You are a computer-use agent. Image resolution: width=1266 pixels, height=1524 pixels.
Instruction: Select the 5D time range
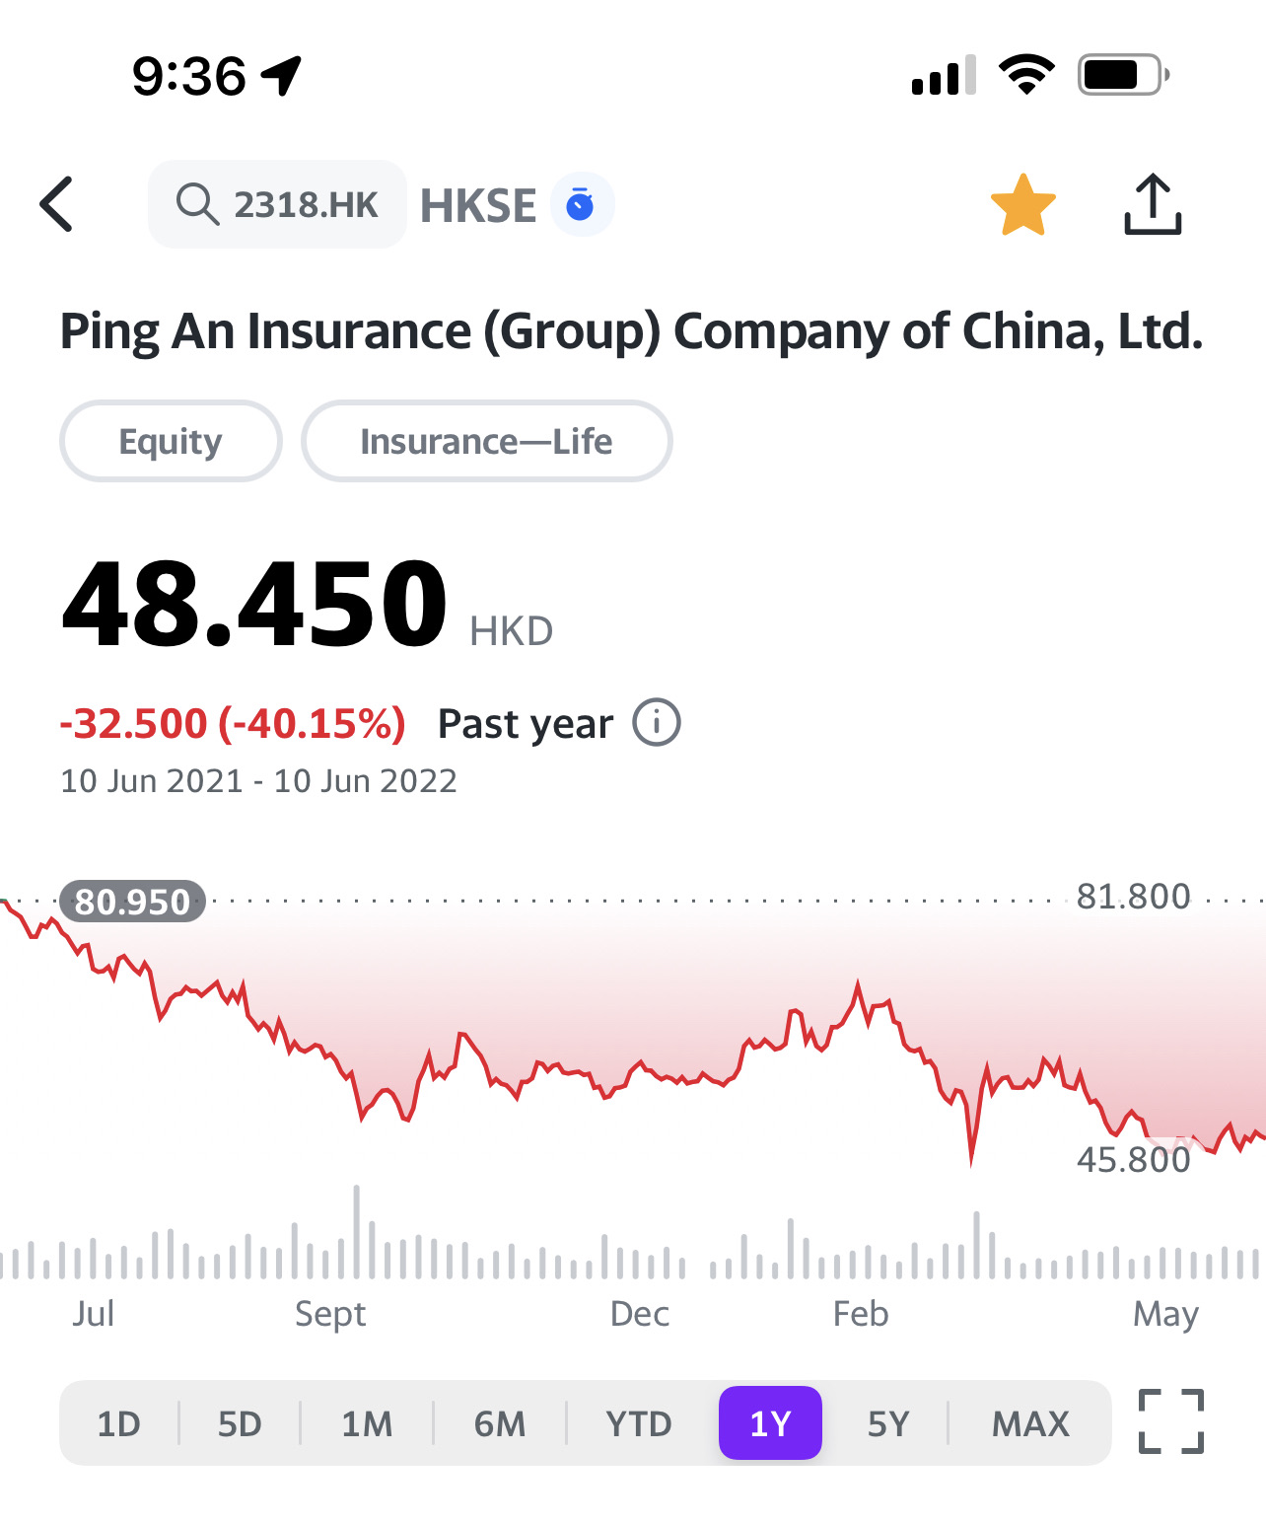point(240,1423)
